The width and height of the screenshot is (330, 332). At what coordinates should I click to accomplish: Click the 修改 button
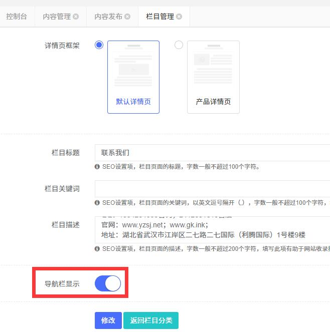pyautogui.click(x=108, y=320)
